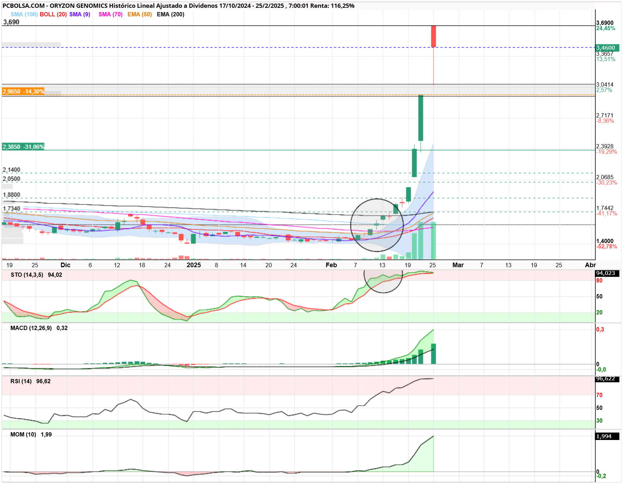
Task: Click the SMA (70) legend label
Action: click(x=110, y=15)
